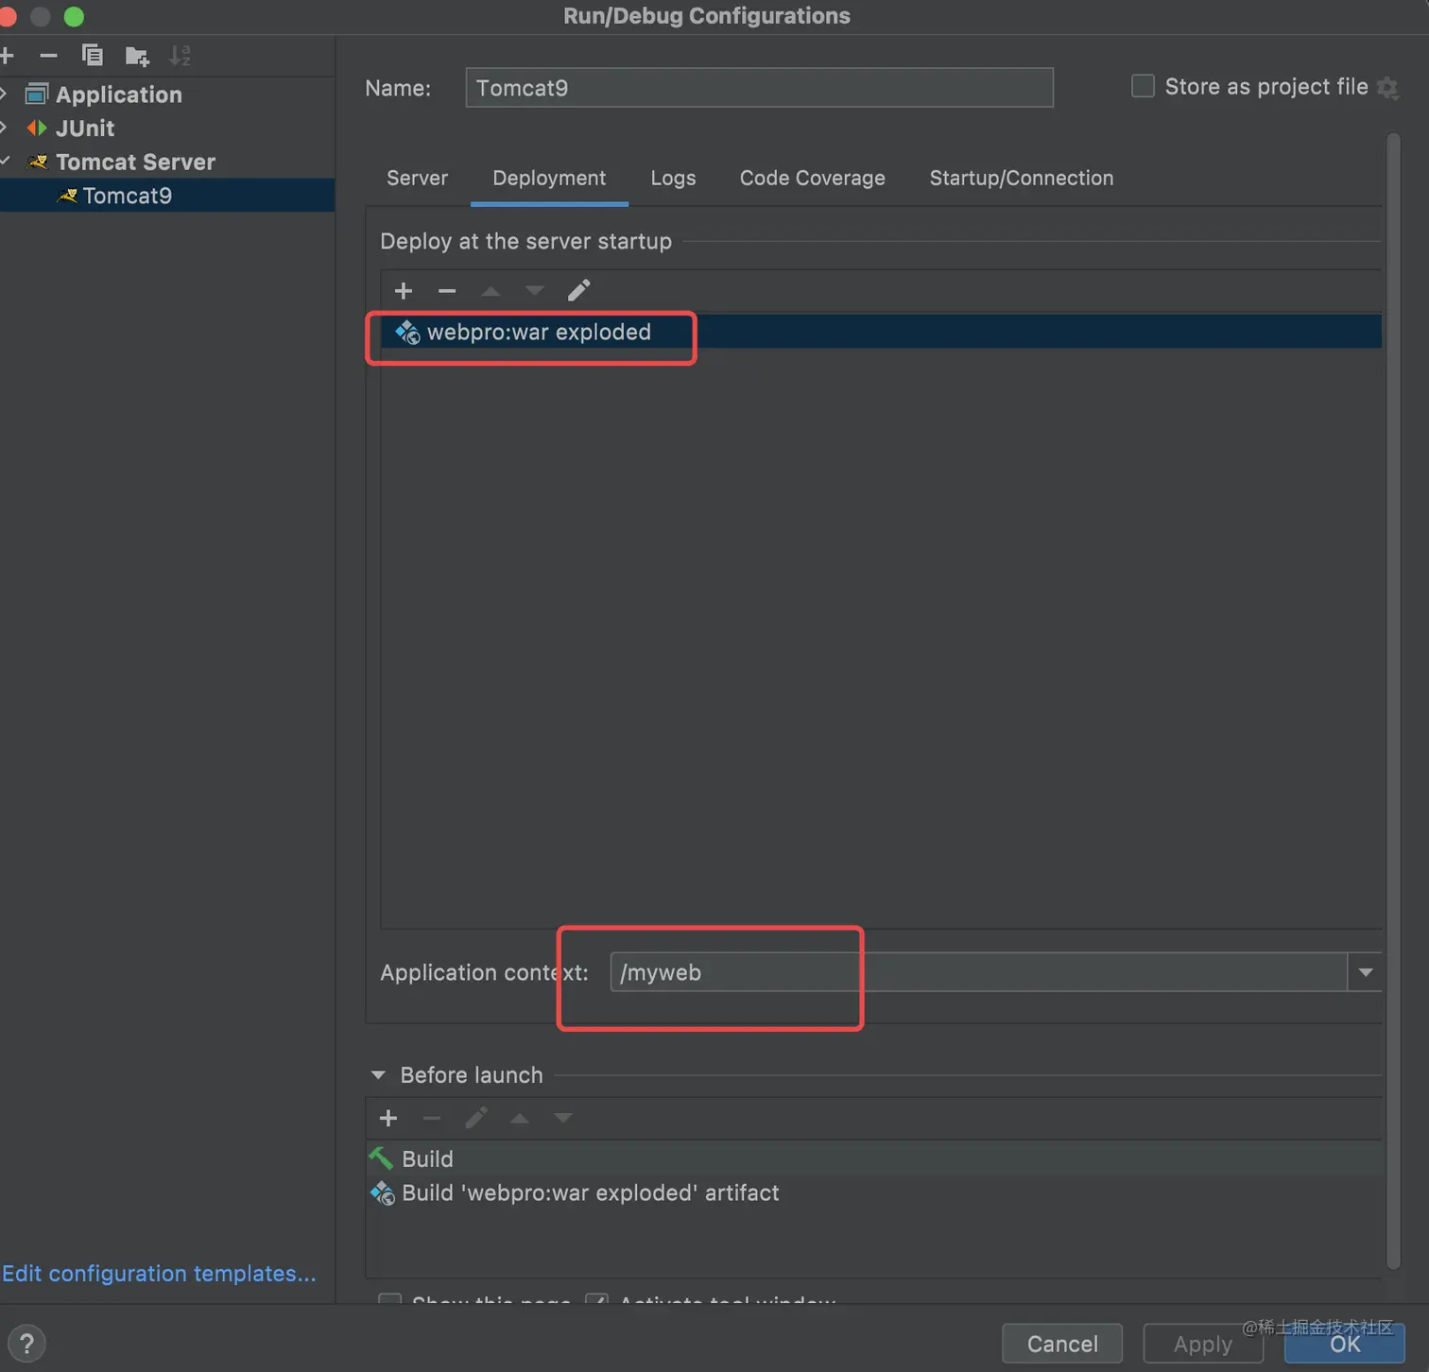This screenshot has width=1429, height=1372.
Task: Create a new configuration folder
Action: (137, 57)
